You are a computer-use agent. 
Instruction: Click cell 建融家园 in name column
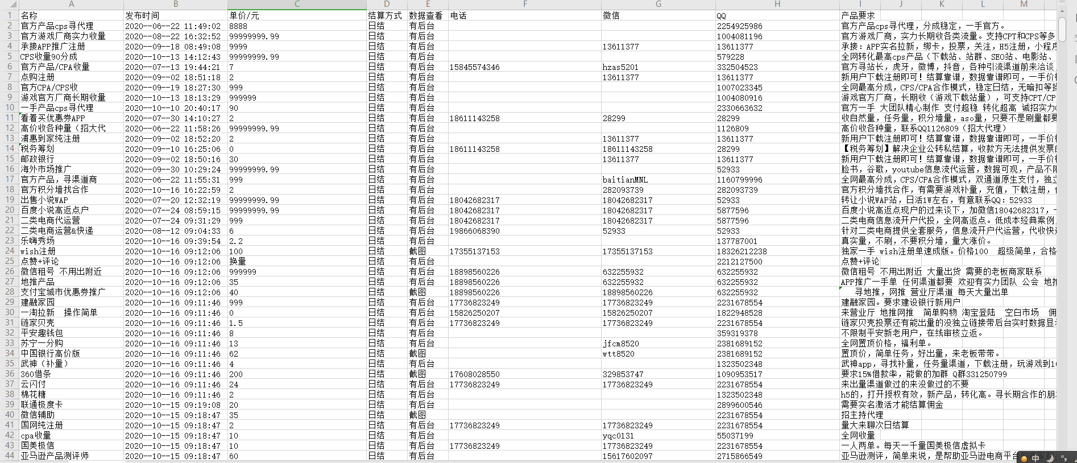coord(71,302)
